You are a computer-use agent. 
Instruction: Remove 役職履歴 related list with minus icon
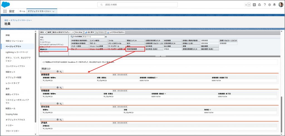(x=58, y=88)
